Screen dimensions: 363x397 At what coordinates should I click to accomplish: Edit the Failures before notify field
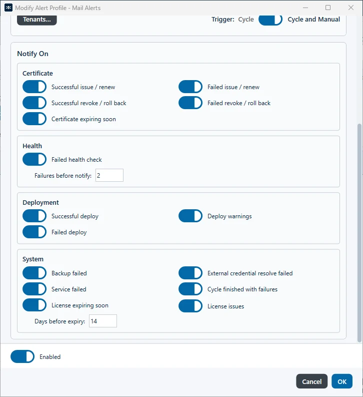[x=109, y=175]
